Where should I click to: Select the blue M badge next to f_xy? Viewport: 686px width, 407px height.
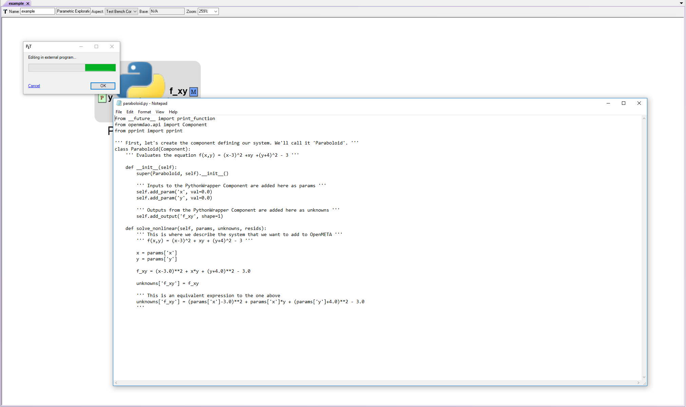click(193, 92)
